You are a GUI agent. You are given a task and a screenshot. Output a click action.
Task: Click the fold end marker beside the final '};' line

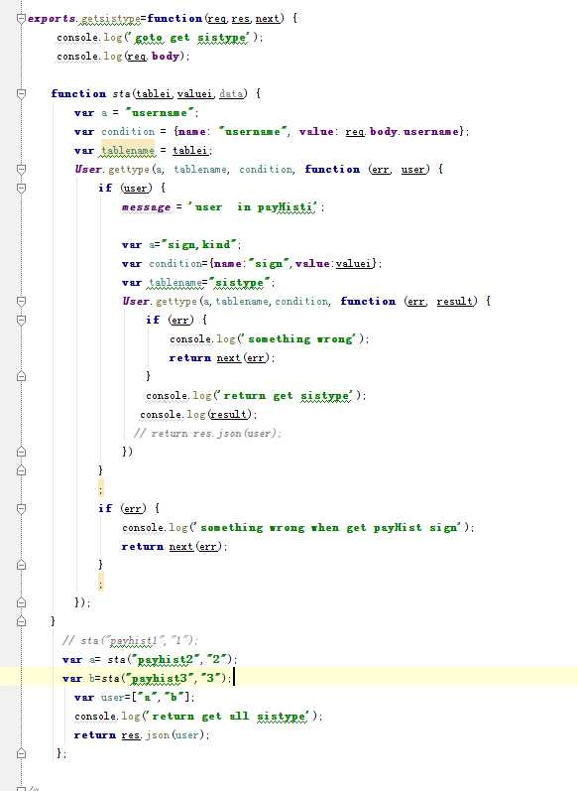21,753
